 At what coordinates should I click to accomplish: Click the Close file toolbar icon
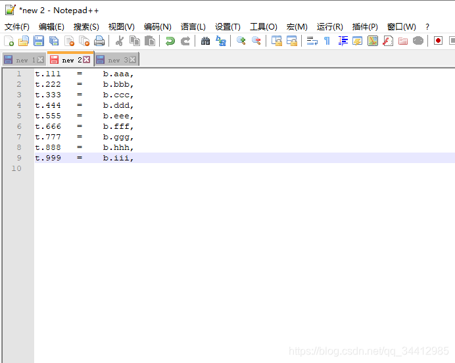click(69, 41)
